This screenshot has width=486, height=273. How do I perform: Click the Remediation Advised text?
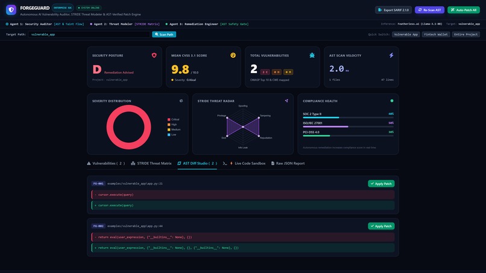[119, 72]
